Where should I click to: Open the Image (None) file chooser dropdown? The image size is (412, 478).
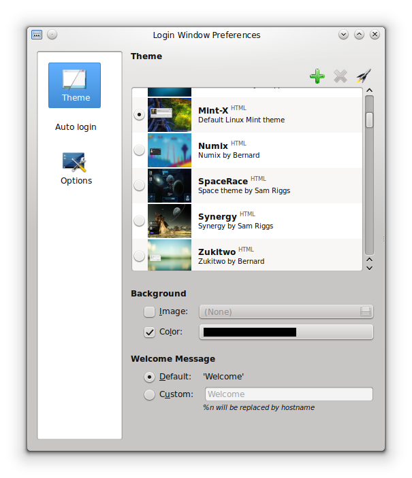point(286,311)
